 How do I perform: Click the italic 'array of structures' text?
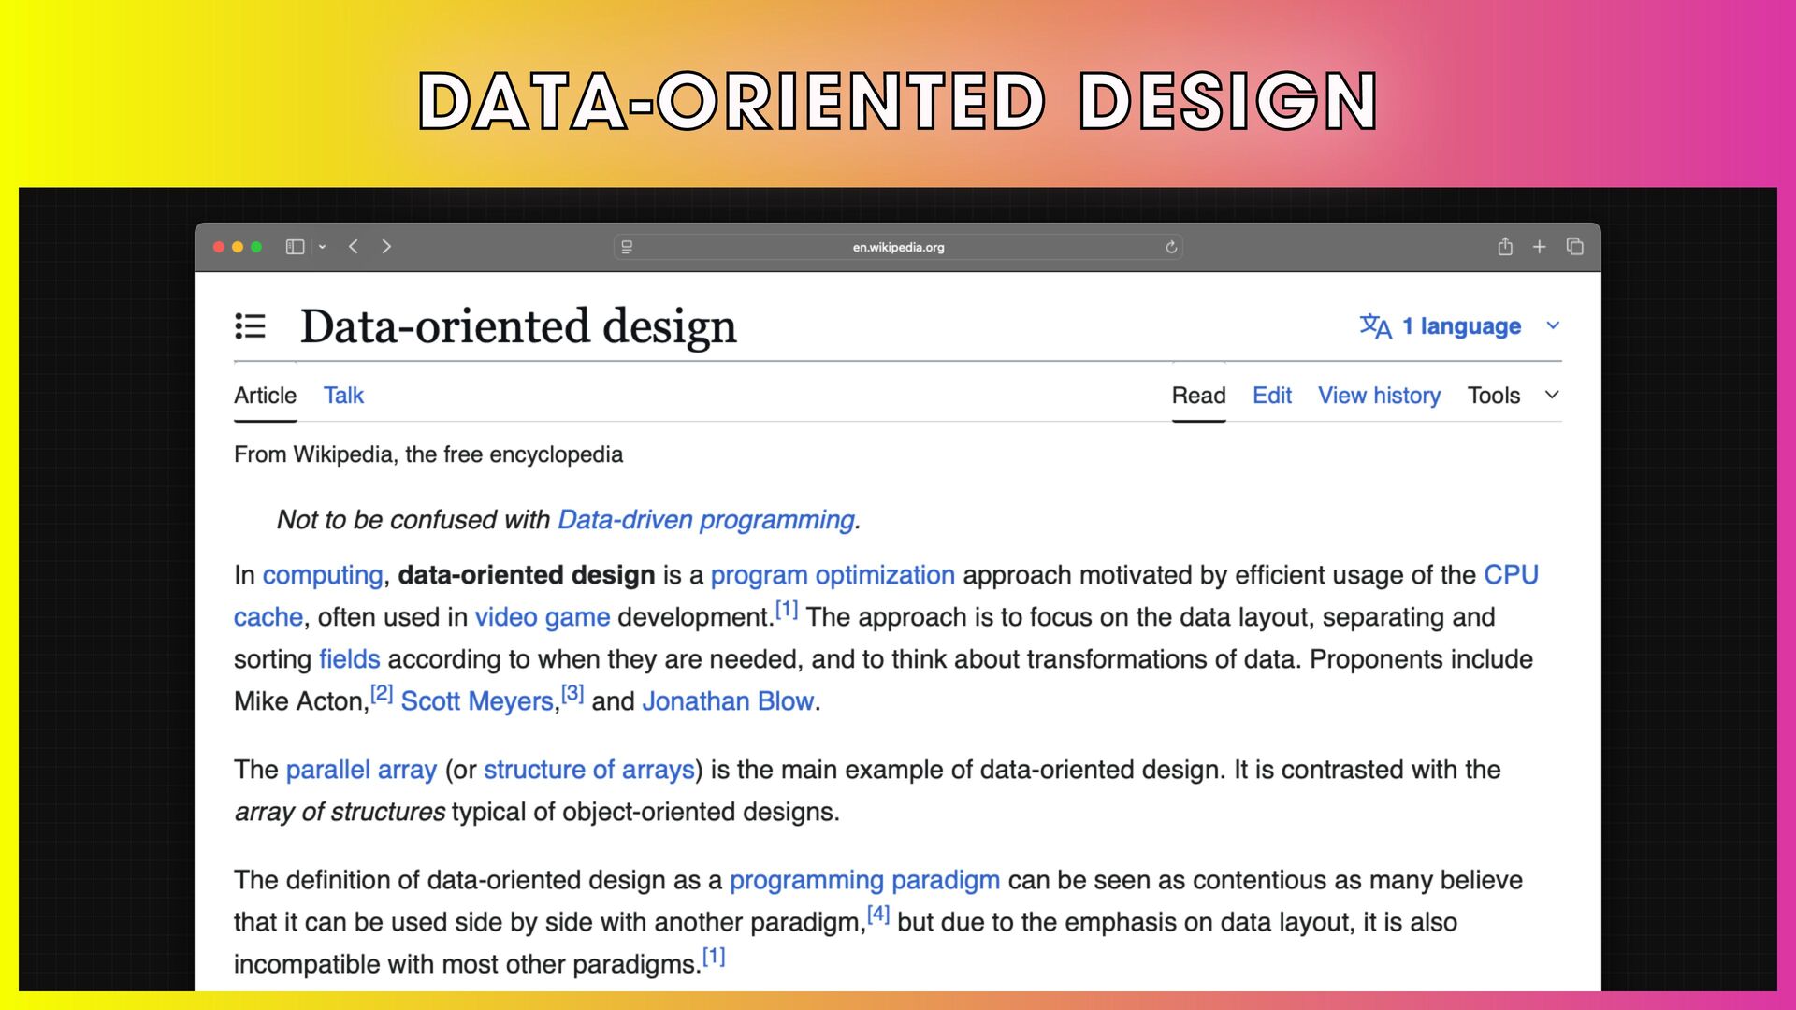[340, 812]
